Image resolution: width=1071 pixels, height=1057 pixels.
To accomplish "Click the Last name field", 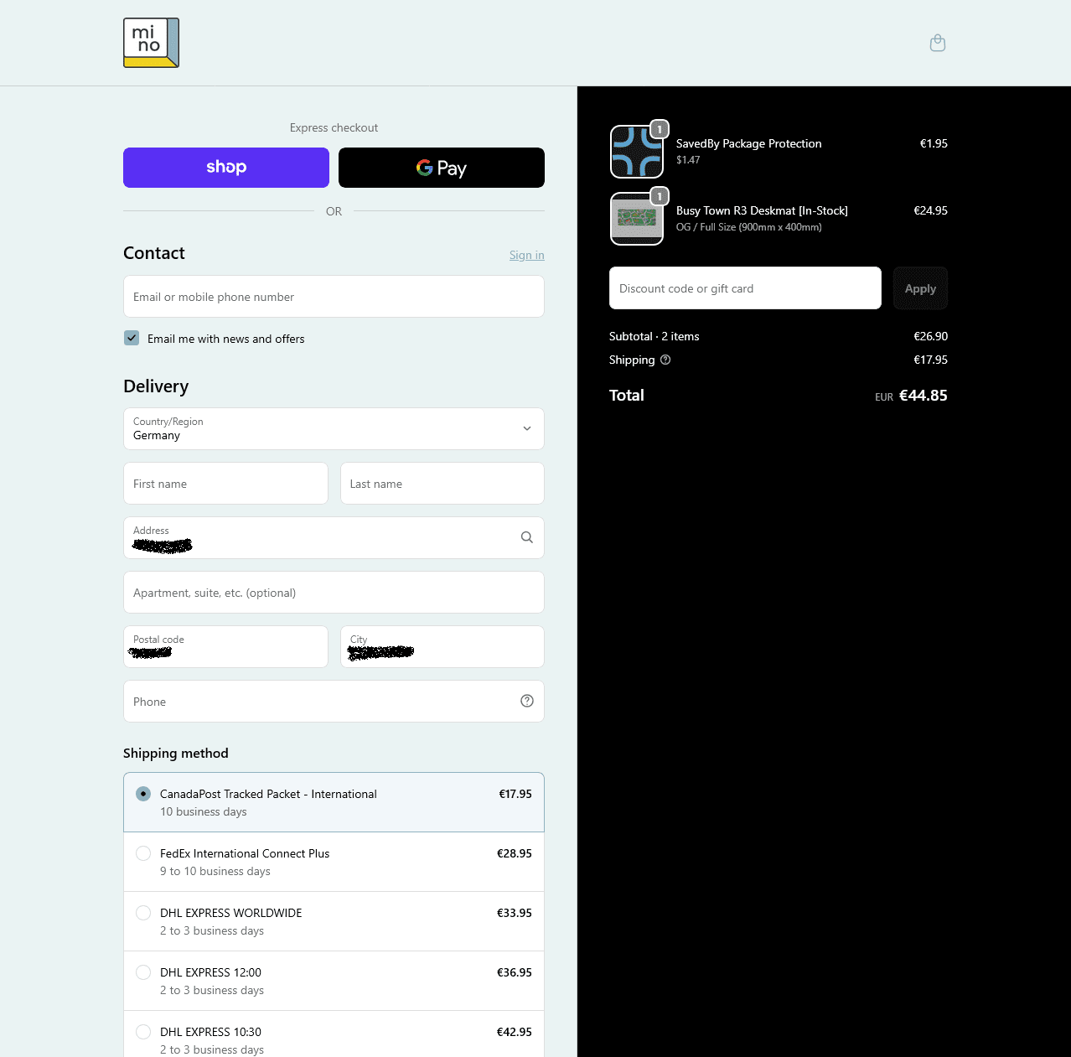I will pos(442,484).
